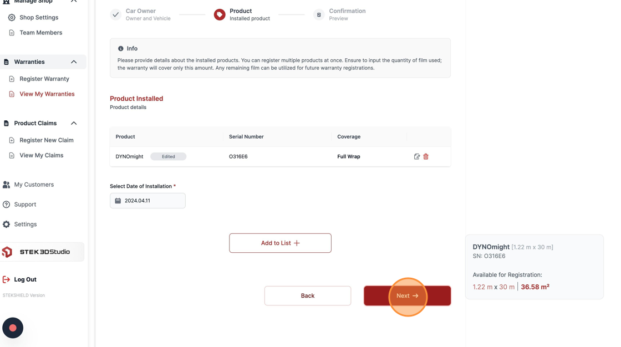Open View My Claims
This screenshot has width=621, height=347.
(41, 155)
